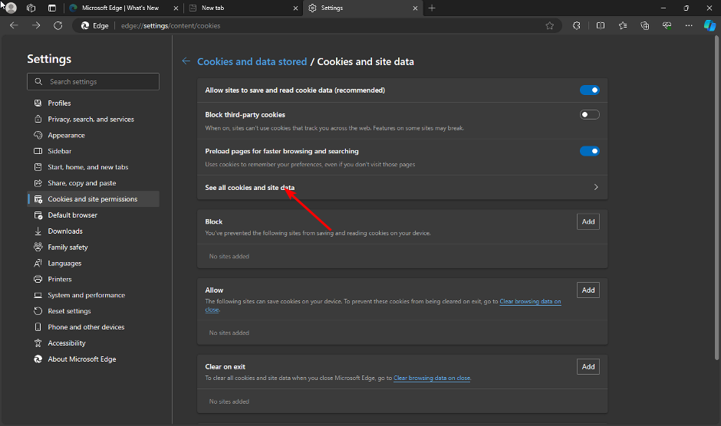Switch to the New tab tab
This screenshot has height=426, width=721.
pos(243,8)
